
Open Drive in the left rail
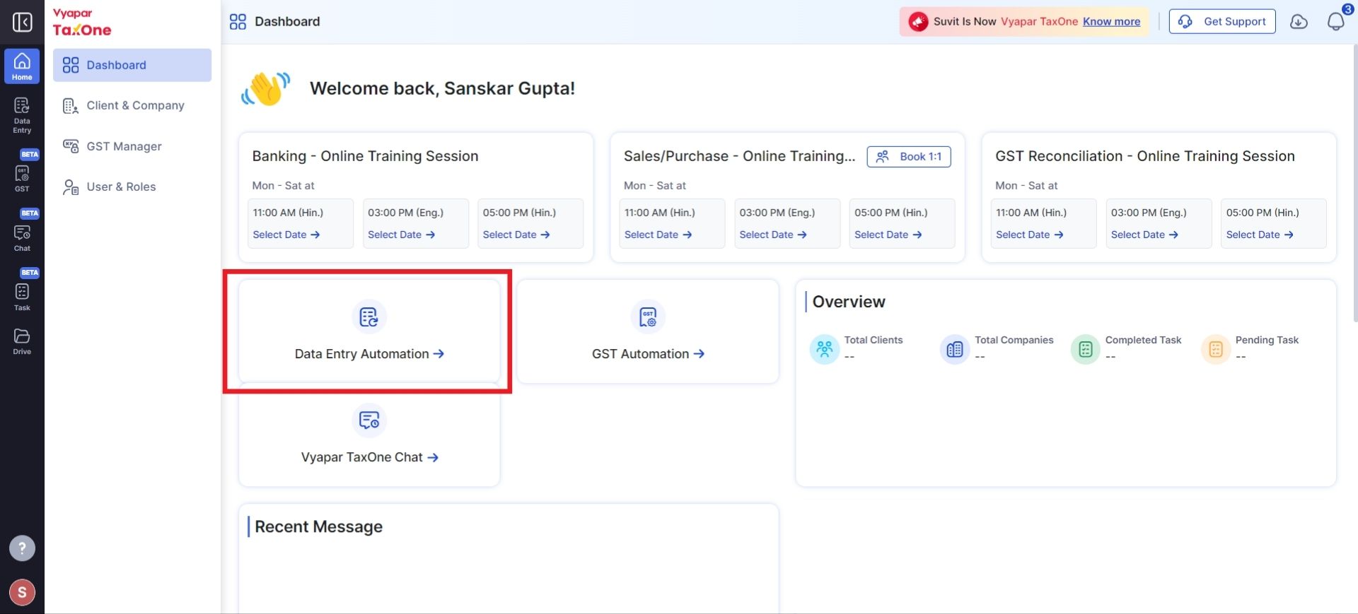(22, 341)
